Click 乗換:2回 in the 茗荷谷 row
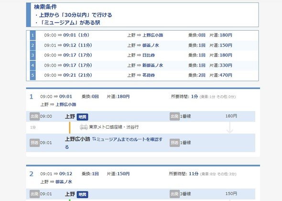The height and width of the screenshot is (201, 282). 197,75
